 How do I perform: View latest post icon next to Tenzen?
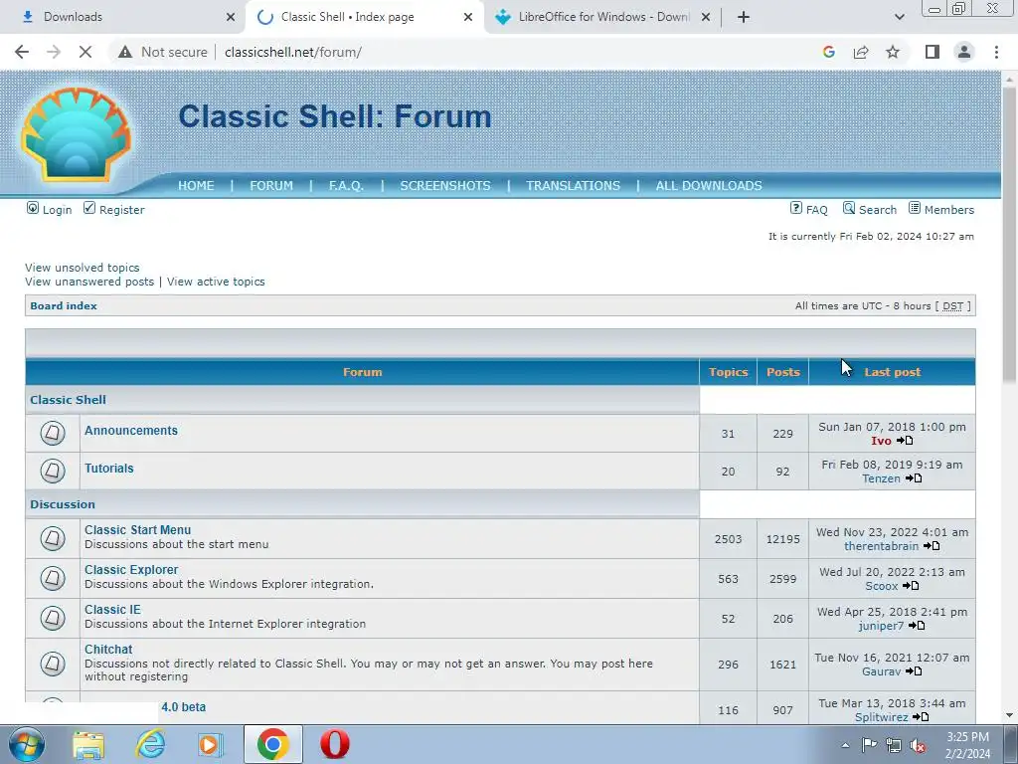pos(914,478)
